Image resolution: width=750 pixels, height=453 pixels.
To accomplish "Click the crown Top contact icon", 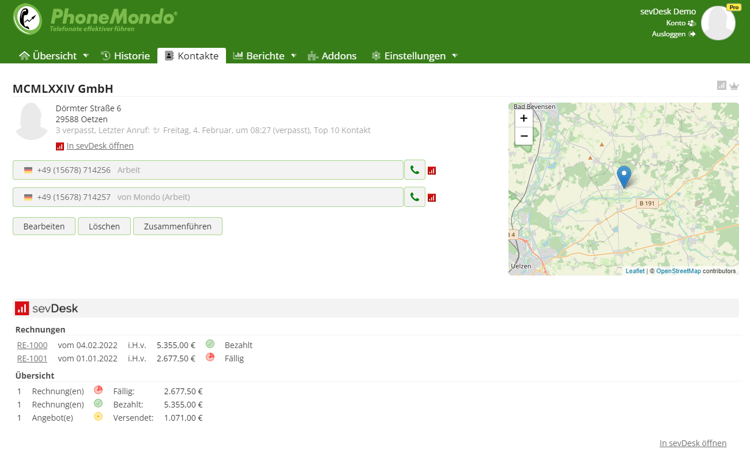I will point(734,86).
